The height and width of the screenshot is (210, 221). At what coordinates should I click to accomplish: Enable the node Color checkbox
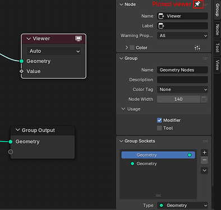point(132,48)
